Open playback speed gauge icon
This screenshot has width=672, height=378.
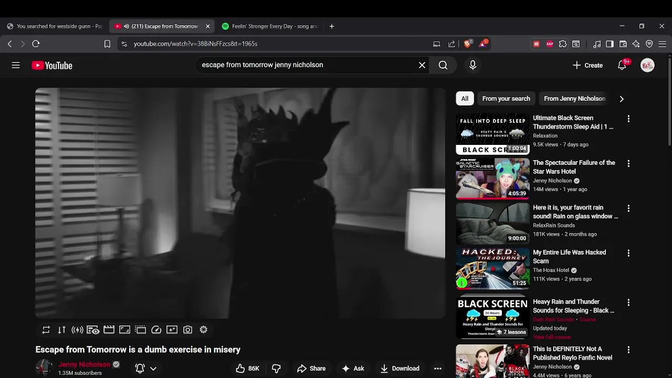click(x=156, y=330)
